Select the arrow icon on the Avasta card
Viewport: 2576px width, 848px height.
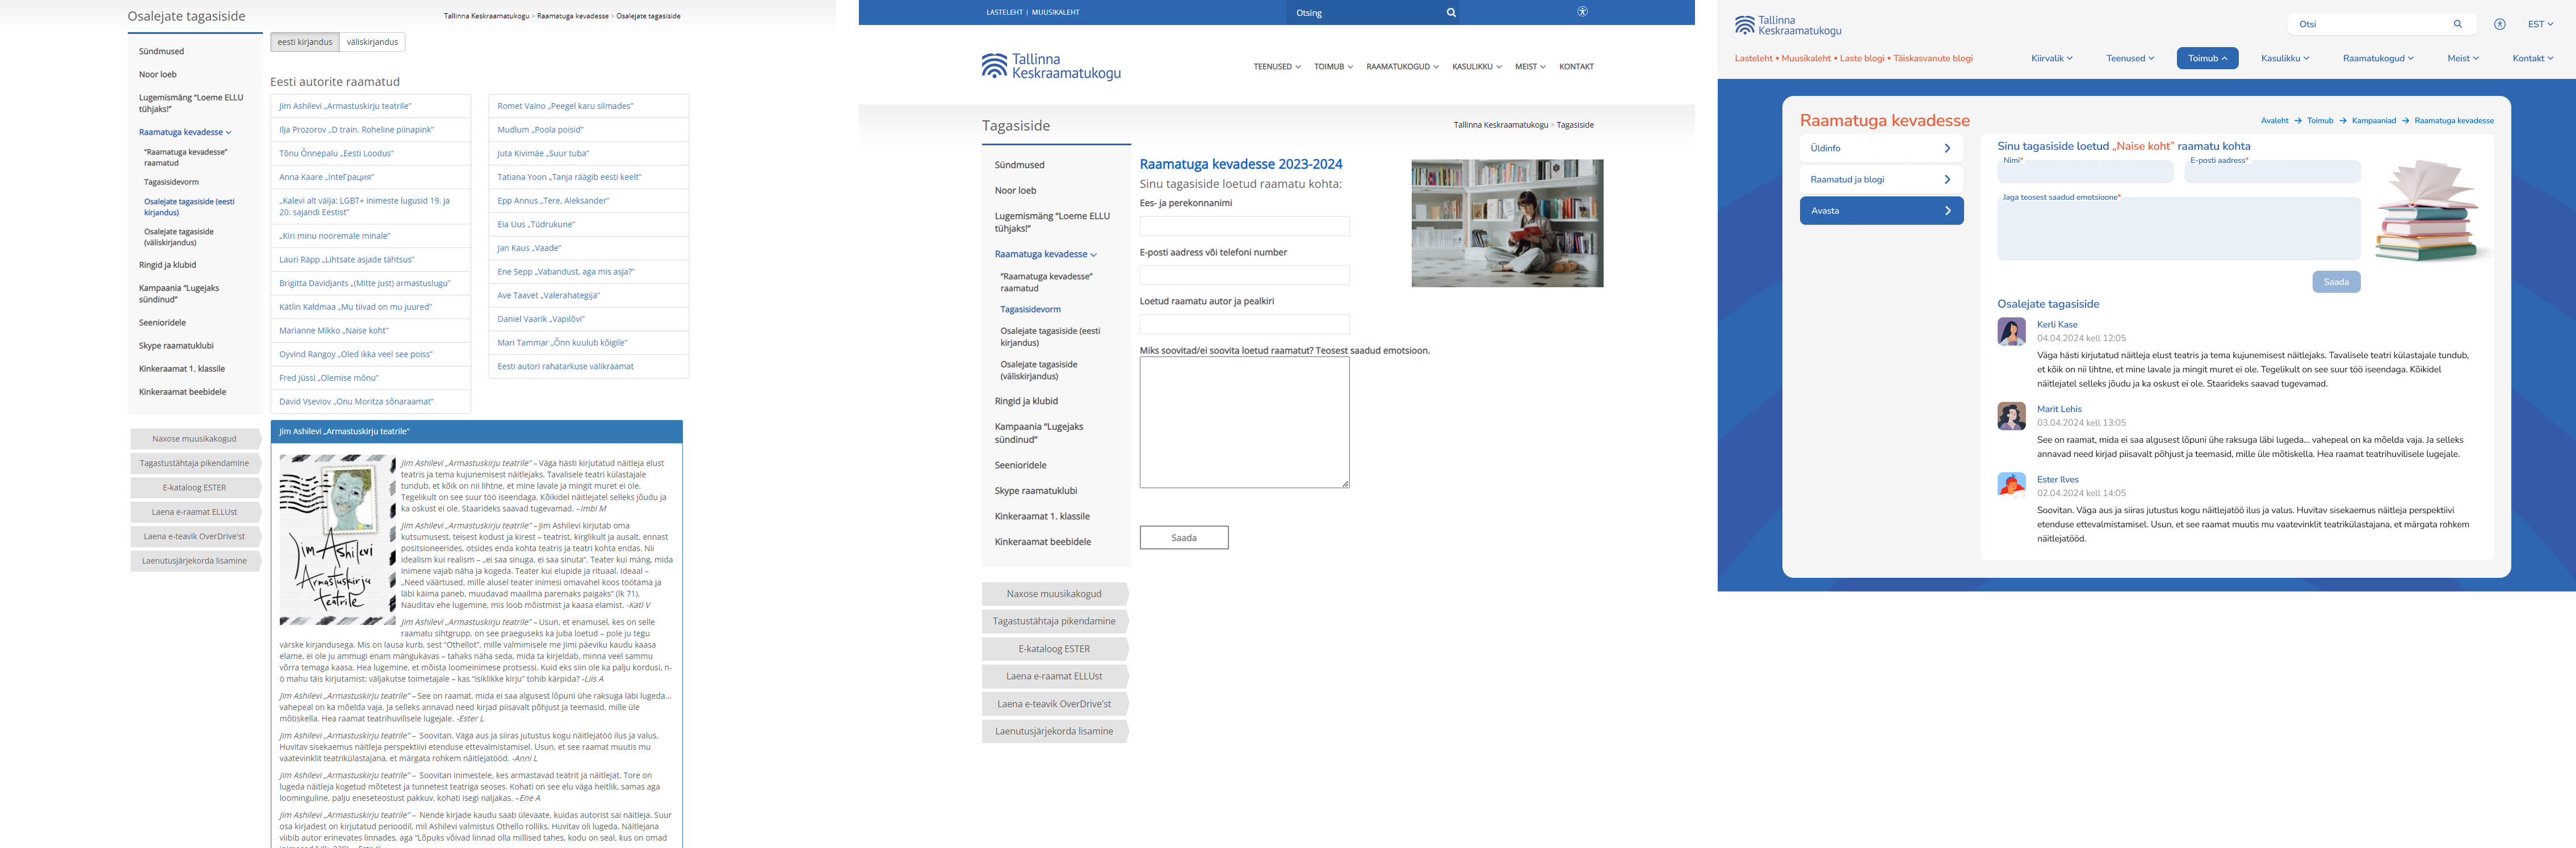click(1947, 211)
